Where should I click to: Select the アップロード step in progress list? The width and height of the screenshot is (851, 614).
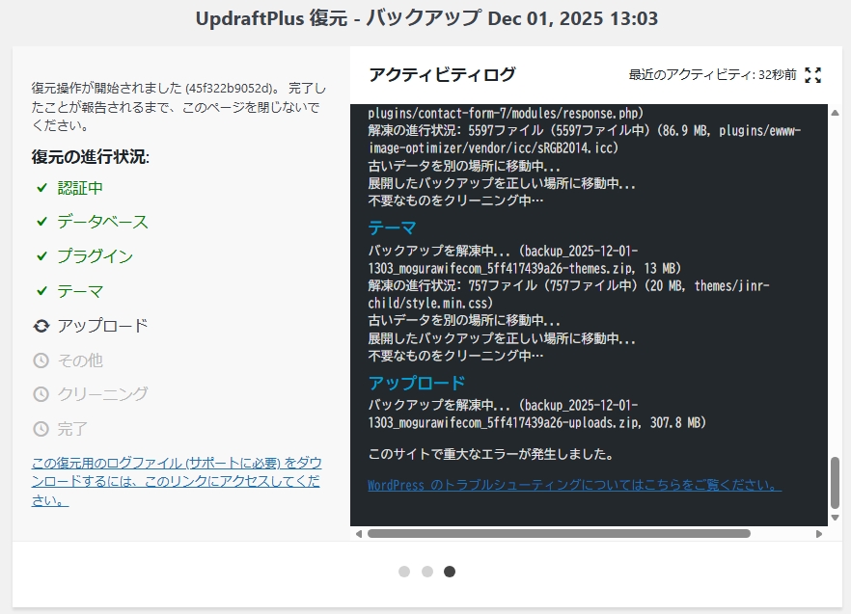pos(102,326)
